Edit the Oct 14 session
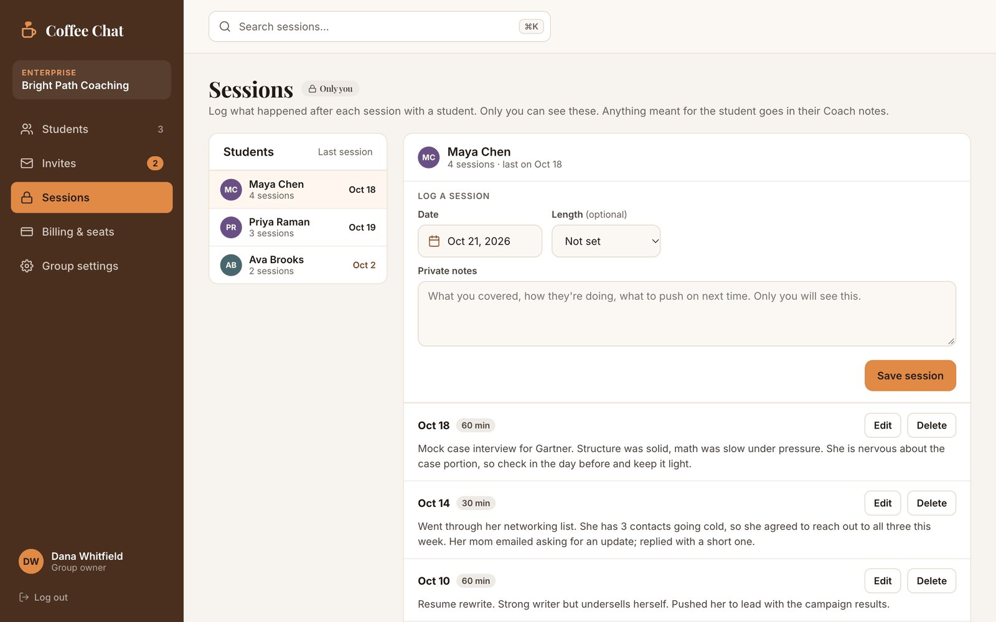Viewport: 996px width, 622px height. tap(883, 503)
